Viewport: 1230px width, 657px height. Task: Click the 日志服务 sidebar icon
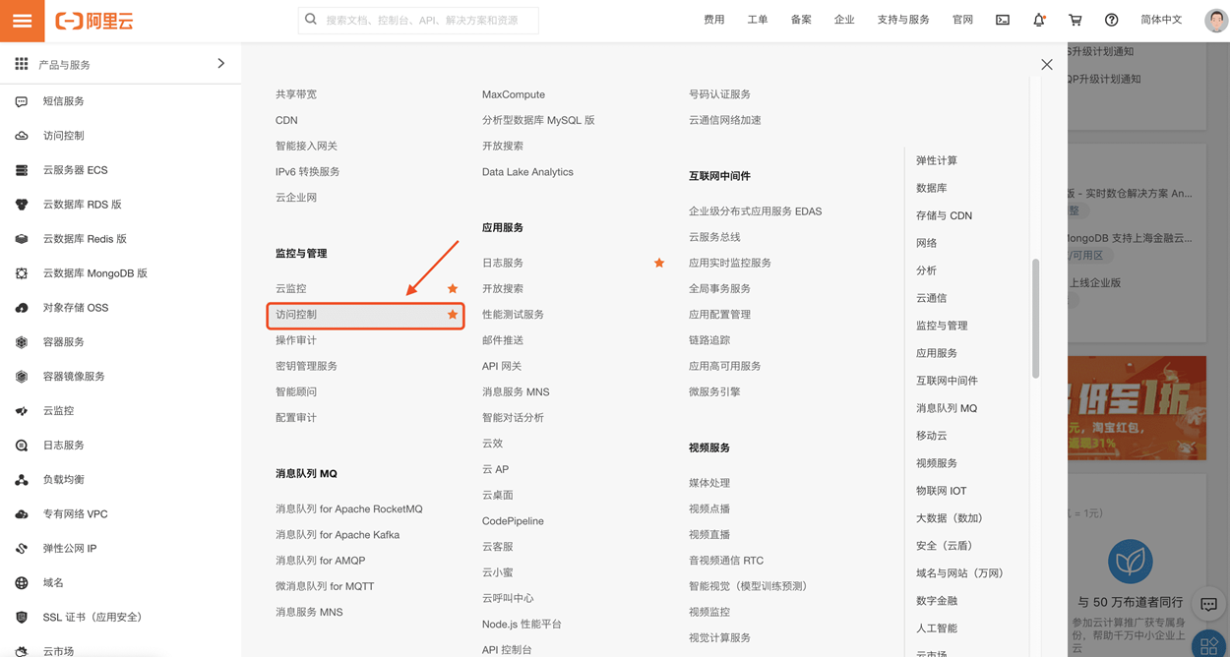pyautogui.click(x=22, y=446)
